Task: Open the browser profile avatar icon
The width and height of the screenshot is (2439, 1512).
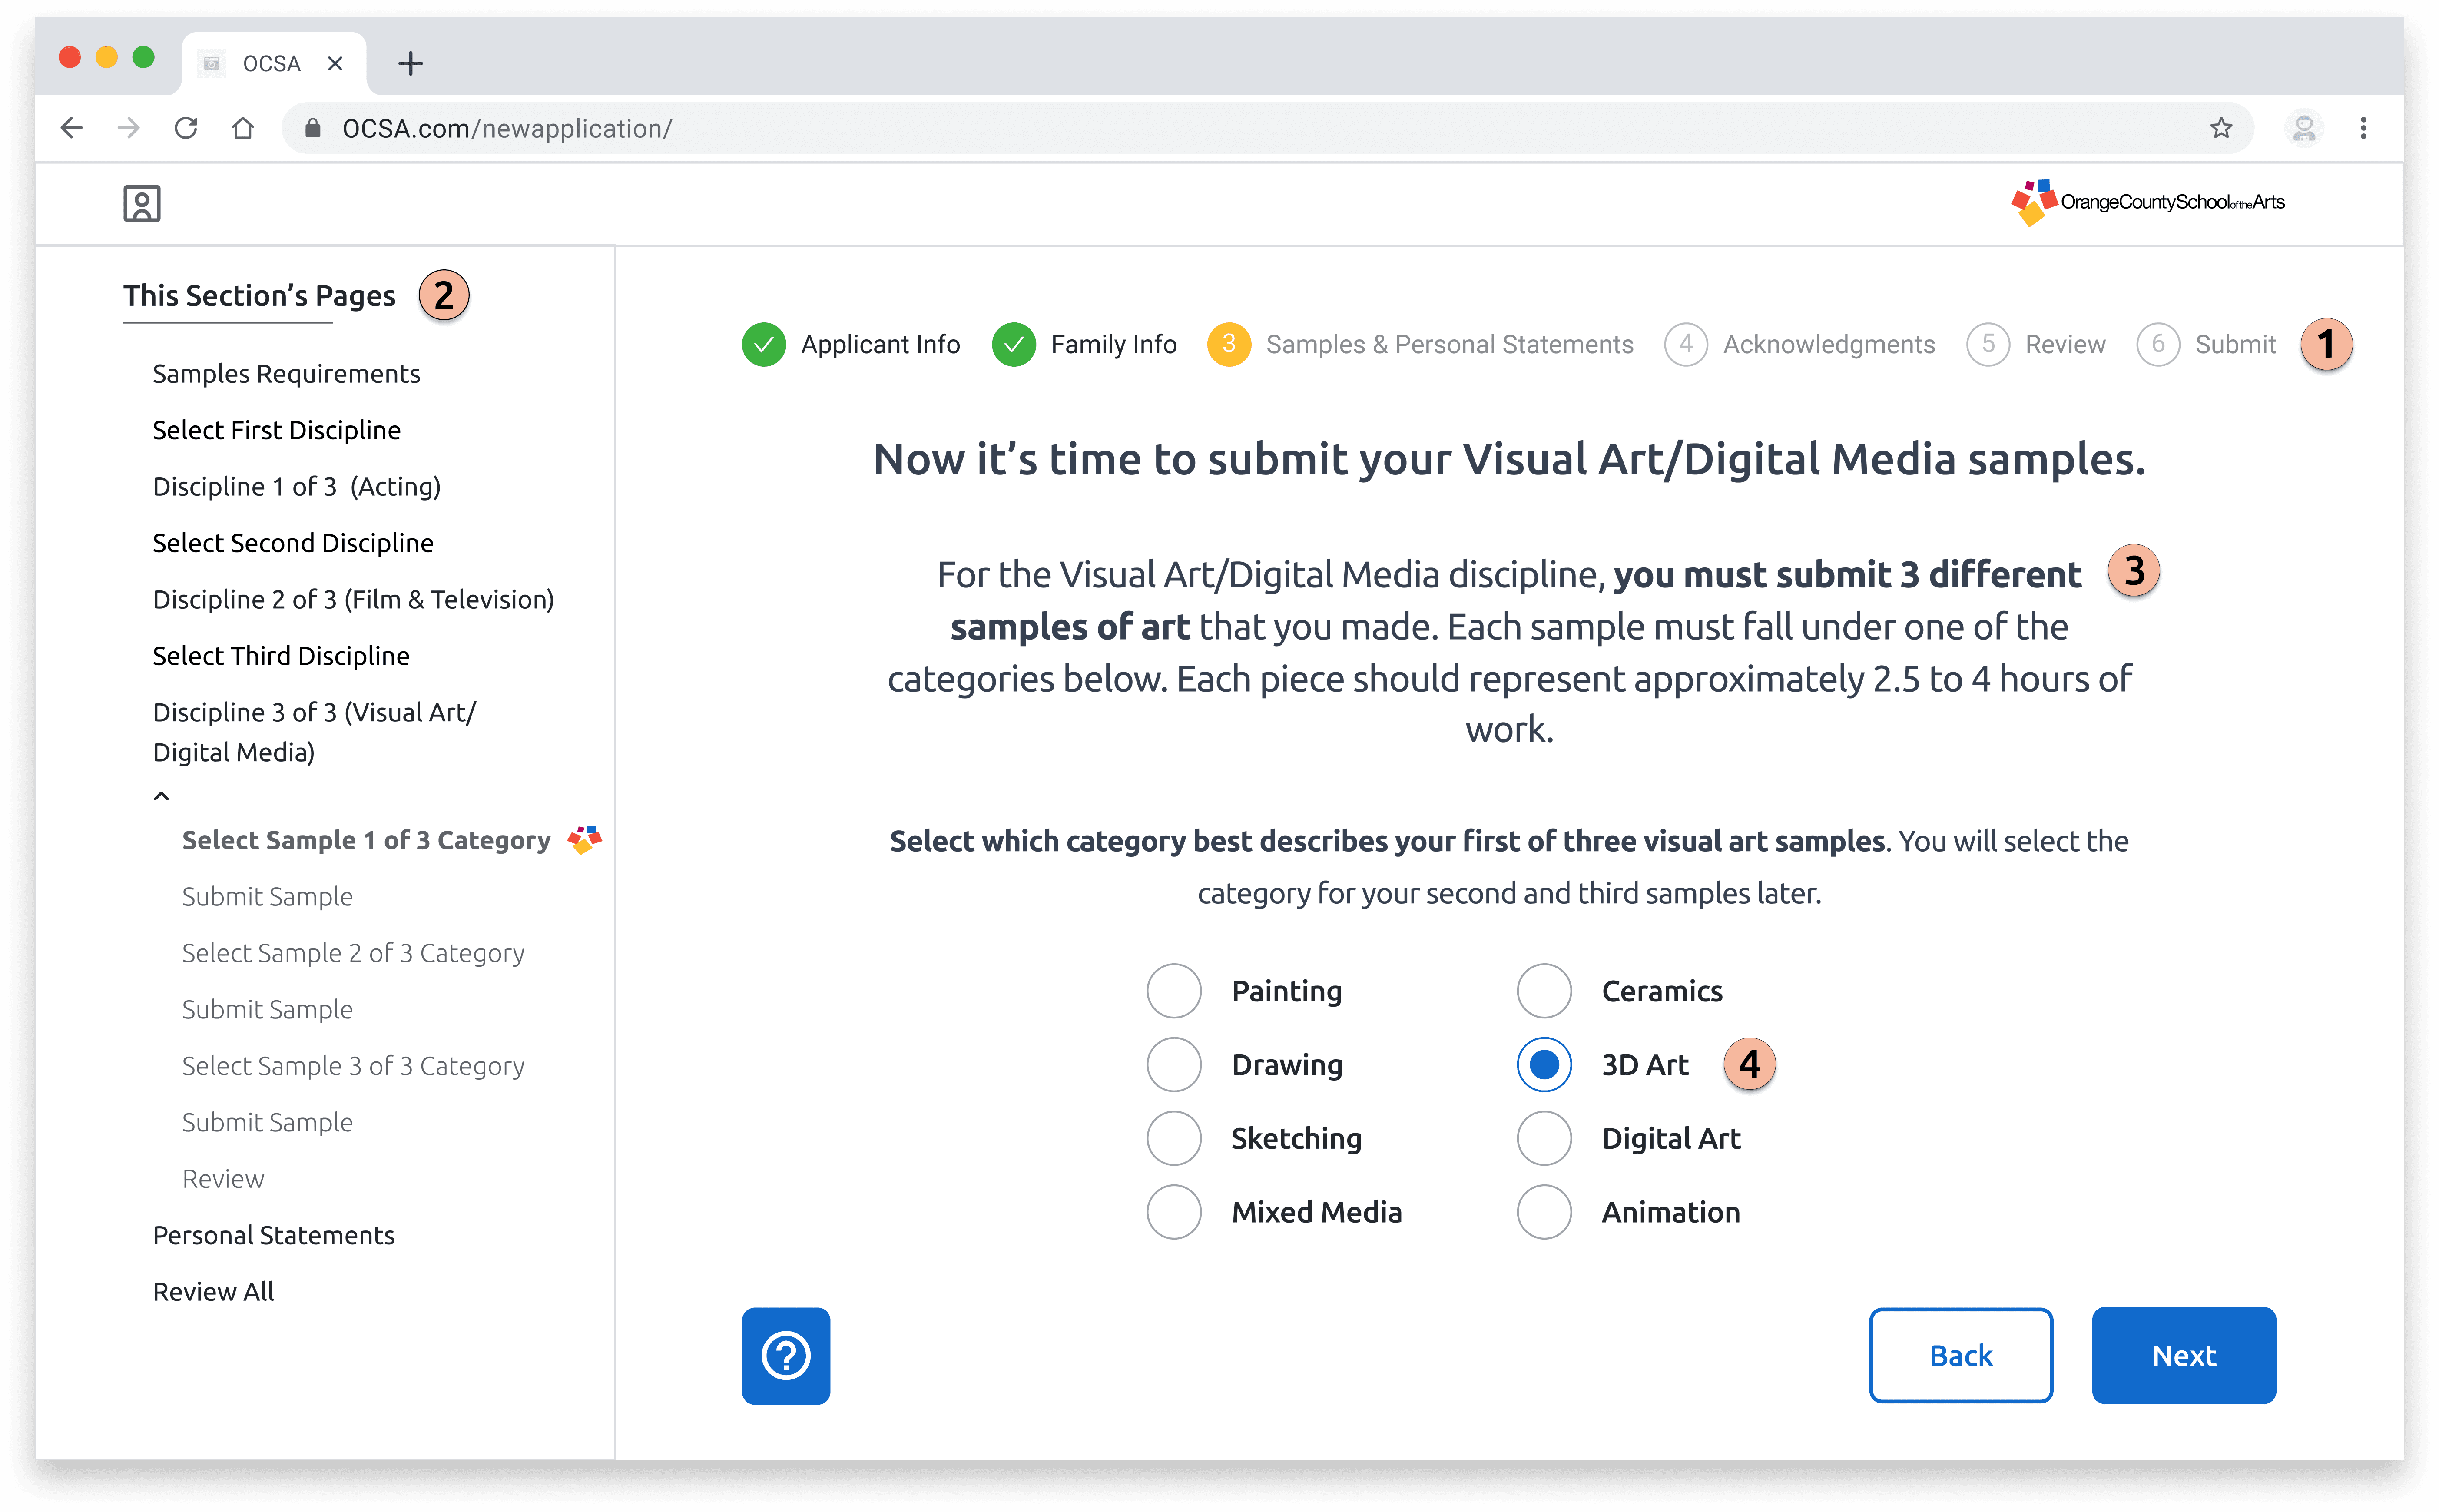Action: point(2304,128)
